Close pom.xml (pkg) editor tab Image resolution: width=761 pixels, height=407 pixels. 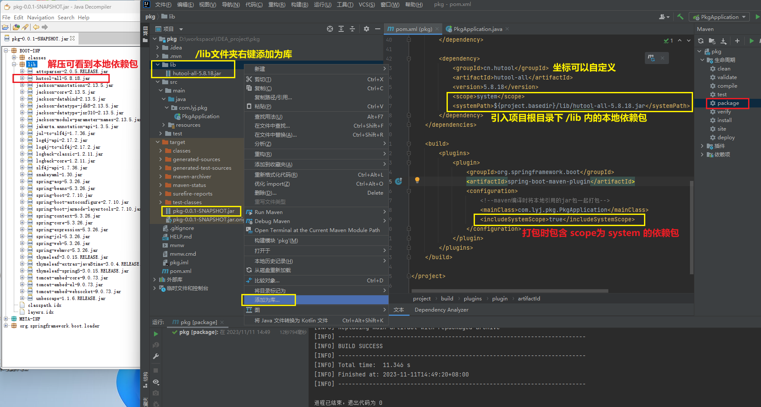click(x=437, y=29)
